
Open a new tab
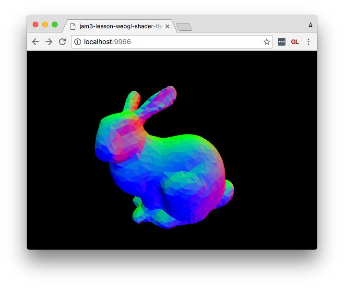click(x=184, y=27)
